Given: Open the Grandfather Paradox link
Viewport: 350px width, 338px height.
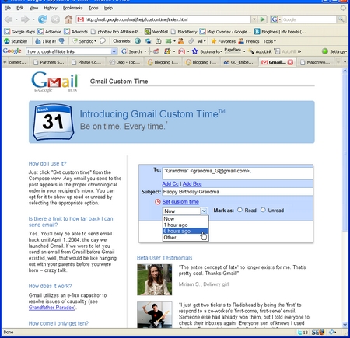Looking at the screenshot, I should coord(51,308).
